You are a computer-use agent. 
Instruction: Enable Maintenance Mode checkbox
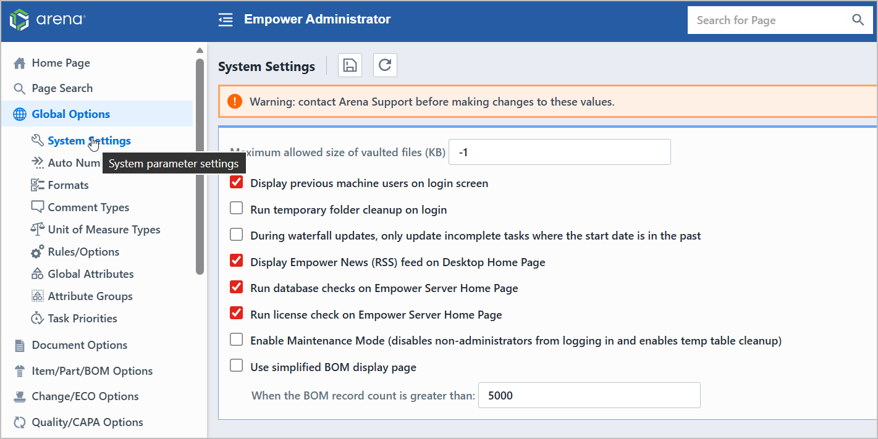point(236,339)
